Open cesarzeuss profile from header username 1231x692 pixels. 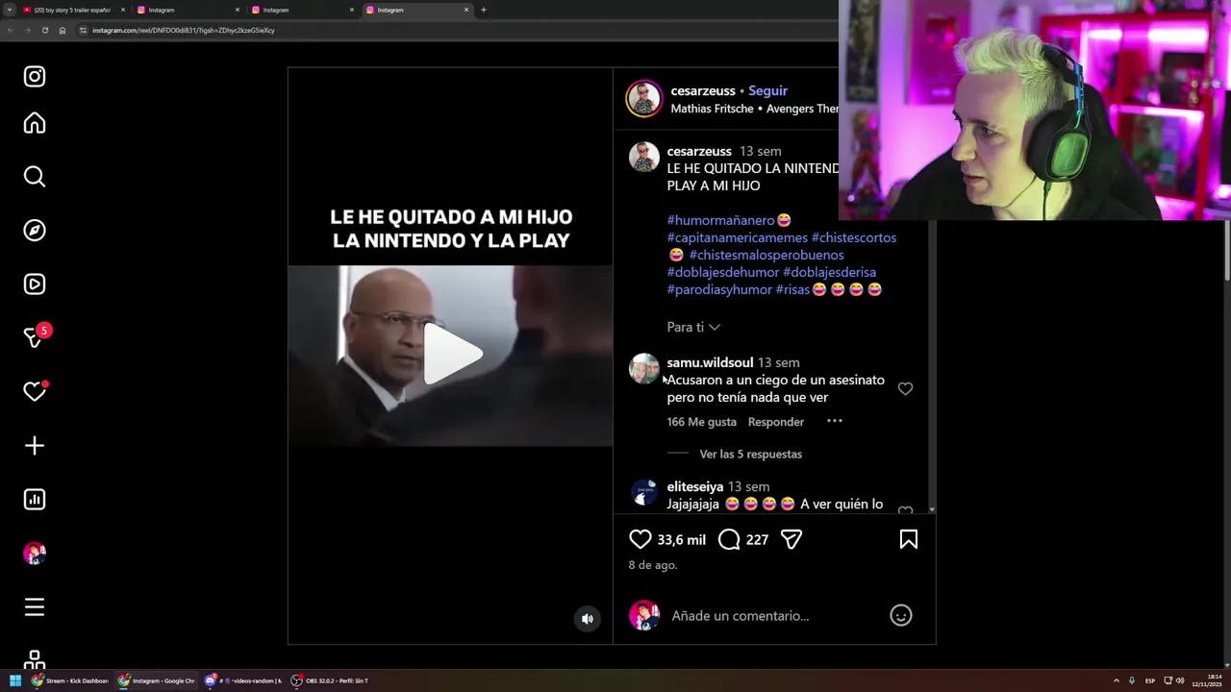click(x=702, y=90)
